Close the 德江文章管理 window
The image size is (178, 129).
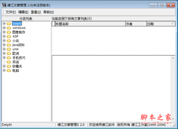pos(171,5)
